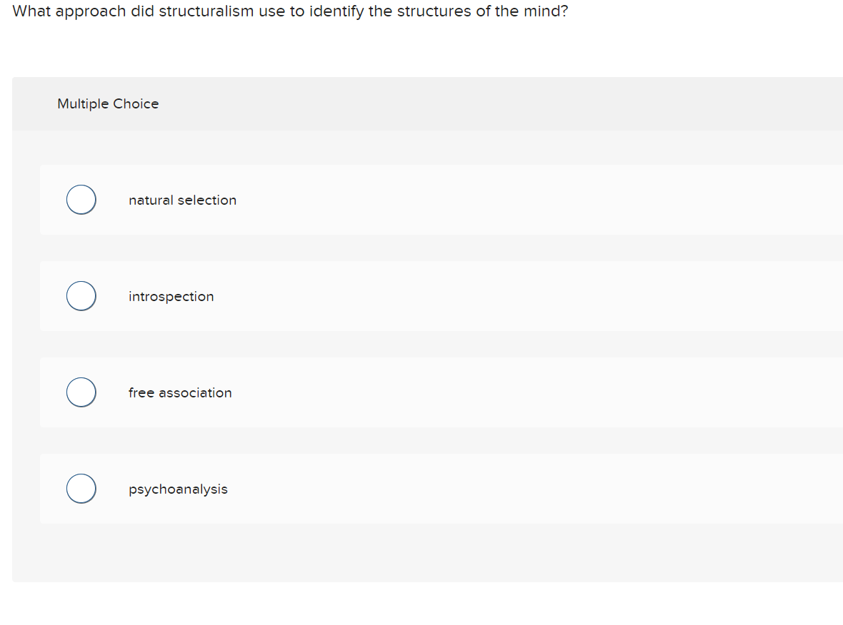Select the radio button for psychoanalysis
Image resolution: width=843 pixels, height=625 pixels.
(x=81, y=488)
